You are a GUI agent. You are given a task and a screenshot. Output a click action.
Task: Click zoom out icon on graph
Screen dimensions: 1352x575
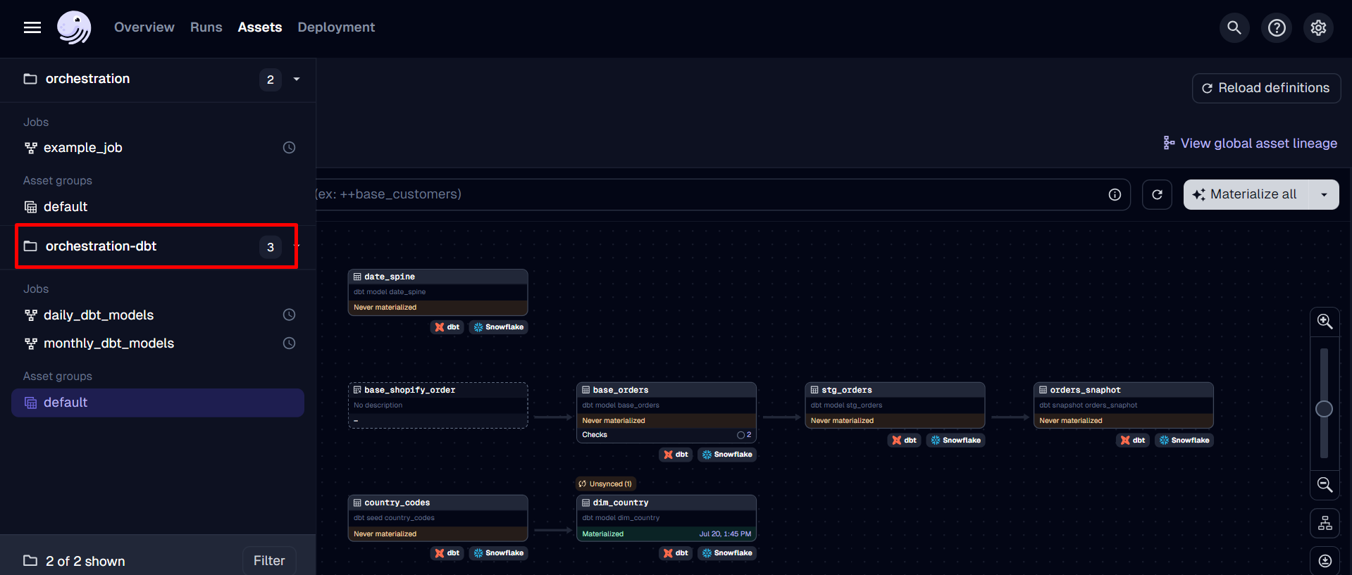tap(1325, 485)
